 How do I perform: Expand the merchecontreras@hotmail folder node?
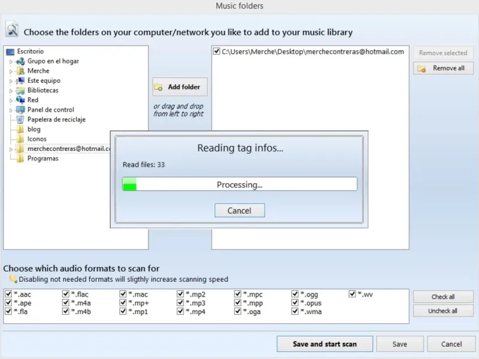pos(11,149)
